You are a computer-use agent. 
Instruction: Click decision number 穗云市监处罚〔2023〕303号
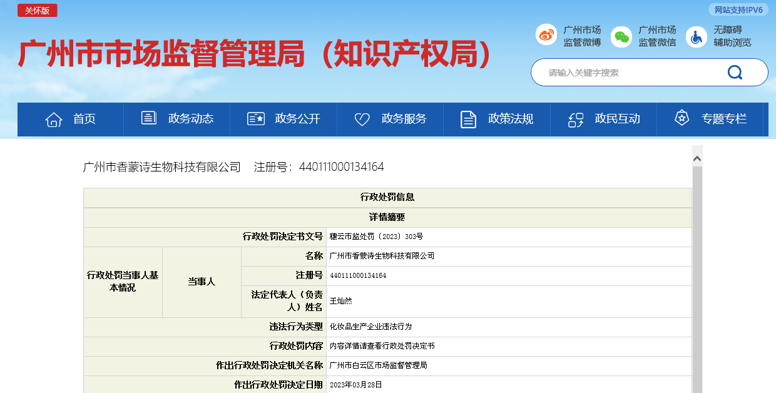(x=376, y=237)
